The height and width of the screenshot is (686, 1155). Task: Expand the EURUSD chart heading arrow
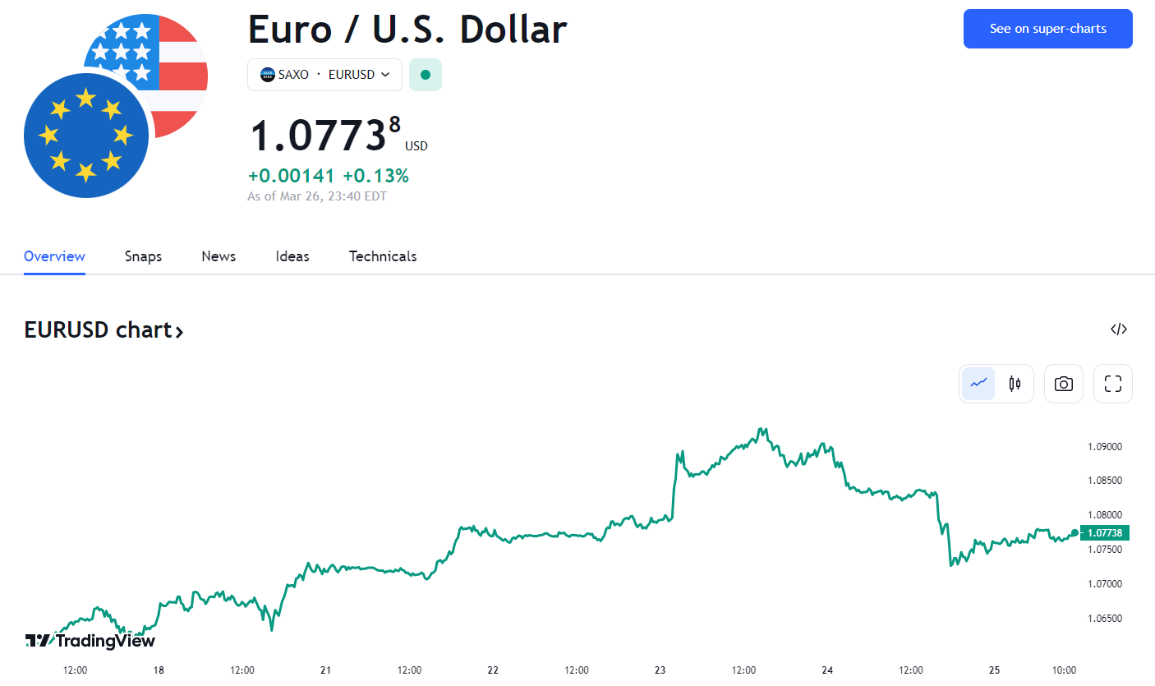point(180,331)
